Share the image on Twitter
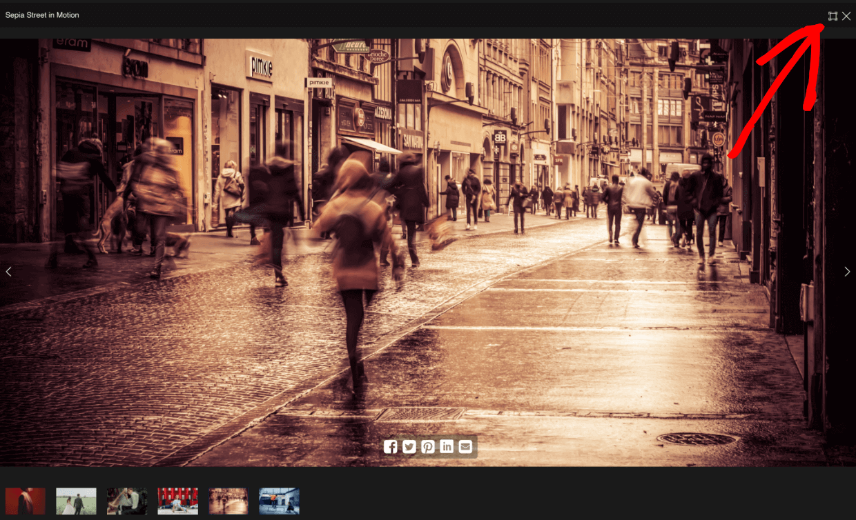Image resolution: width=856 pixels, height=520 pixels. tap(409, 447)
